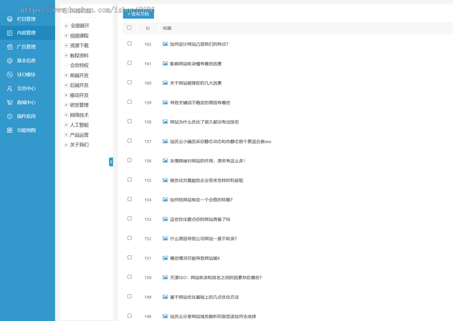Click image icon of article 152
This screenshot has height=321, width=453.
coord(165,238)
